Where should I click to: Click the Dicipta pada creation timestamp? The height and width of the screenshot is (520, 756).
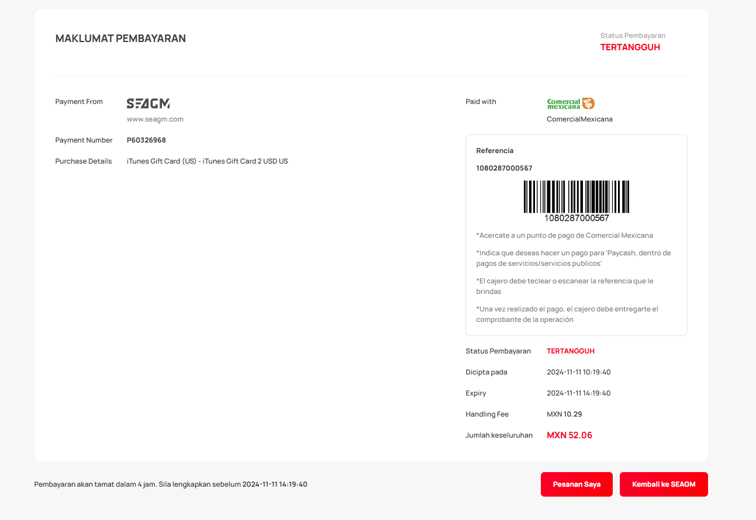[x=579, y=372]
